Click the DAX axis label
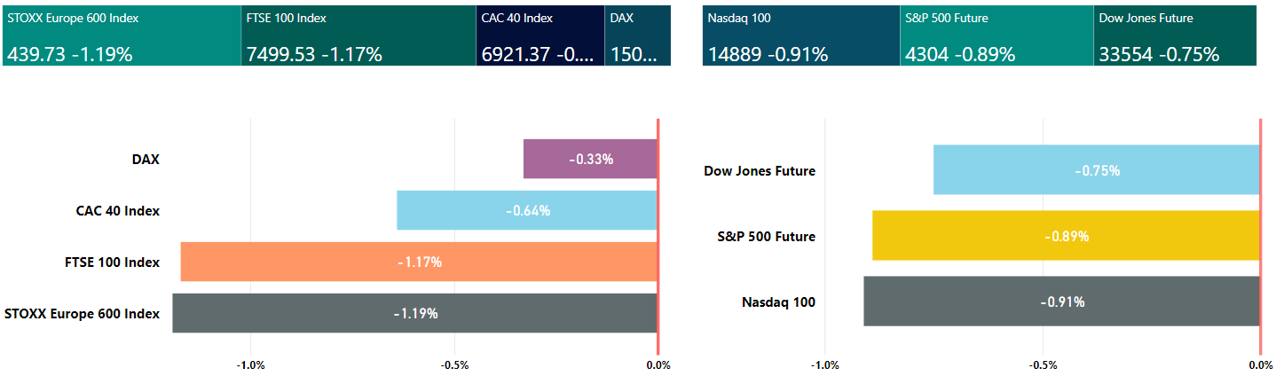Image resolution: width=1276 pixels, height=376 pixels. pyautogui.click(x=146, y=160)
